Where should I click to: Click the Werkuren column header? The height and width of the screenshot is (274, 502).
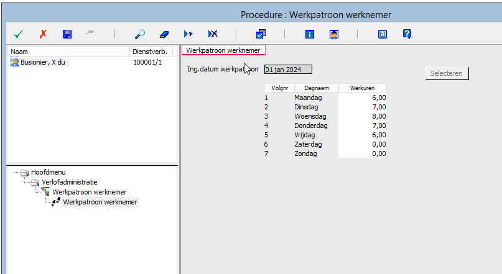(362, 88)
